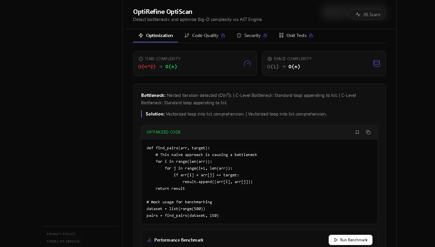Image resolution: width=435 pixels, height=247 pixels.
Task: Click the gauge icon in Time Complexity card
Action: tap(247, 63)
